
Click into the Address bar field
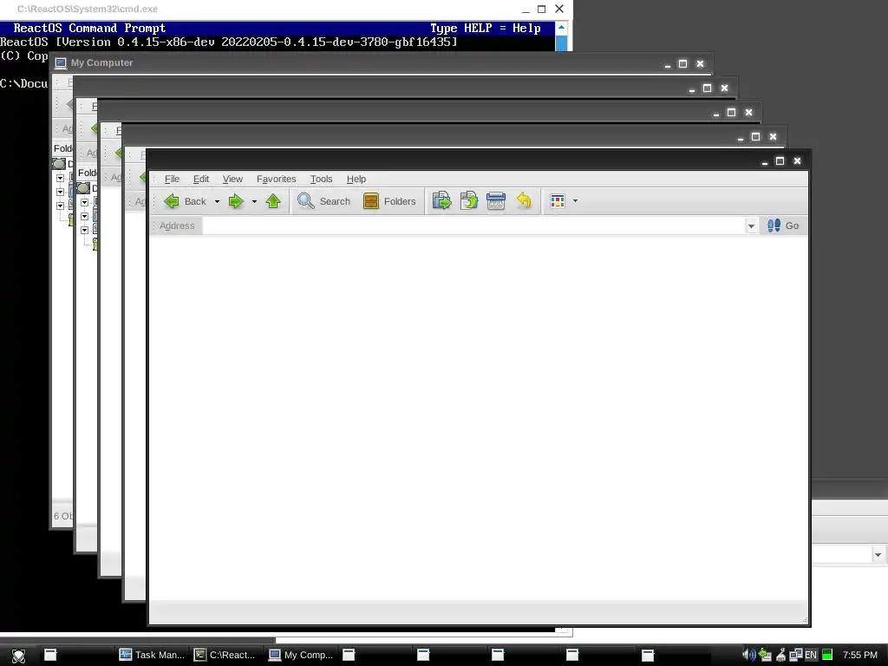click(473, 226)
